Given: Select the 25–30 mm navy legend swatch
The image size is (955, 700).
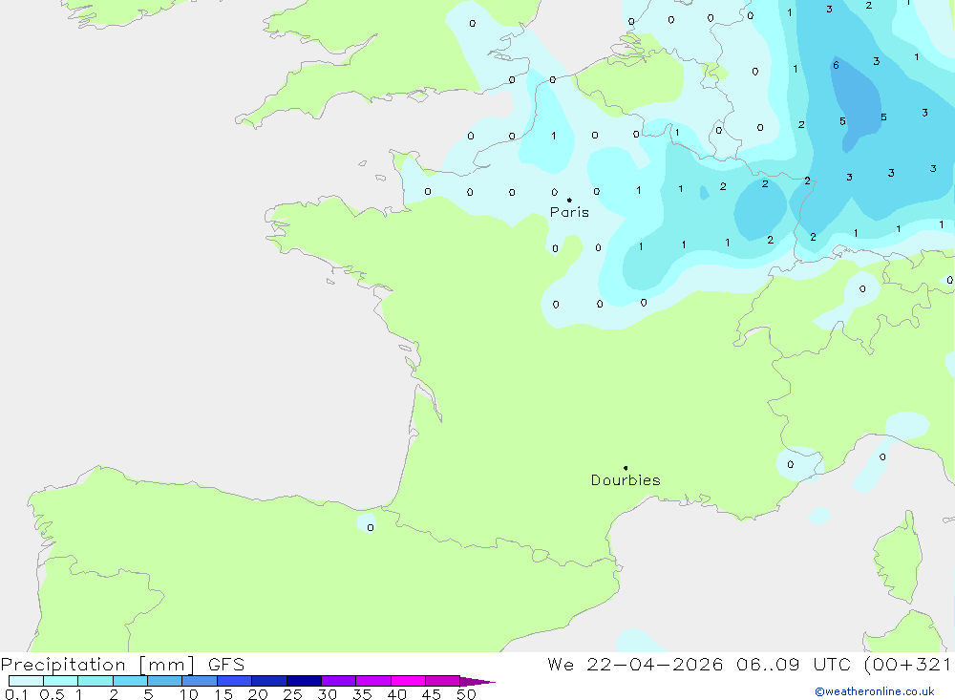Looking at the screenshot, I should point(304,681).
